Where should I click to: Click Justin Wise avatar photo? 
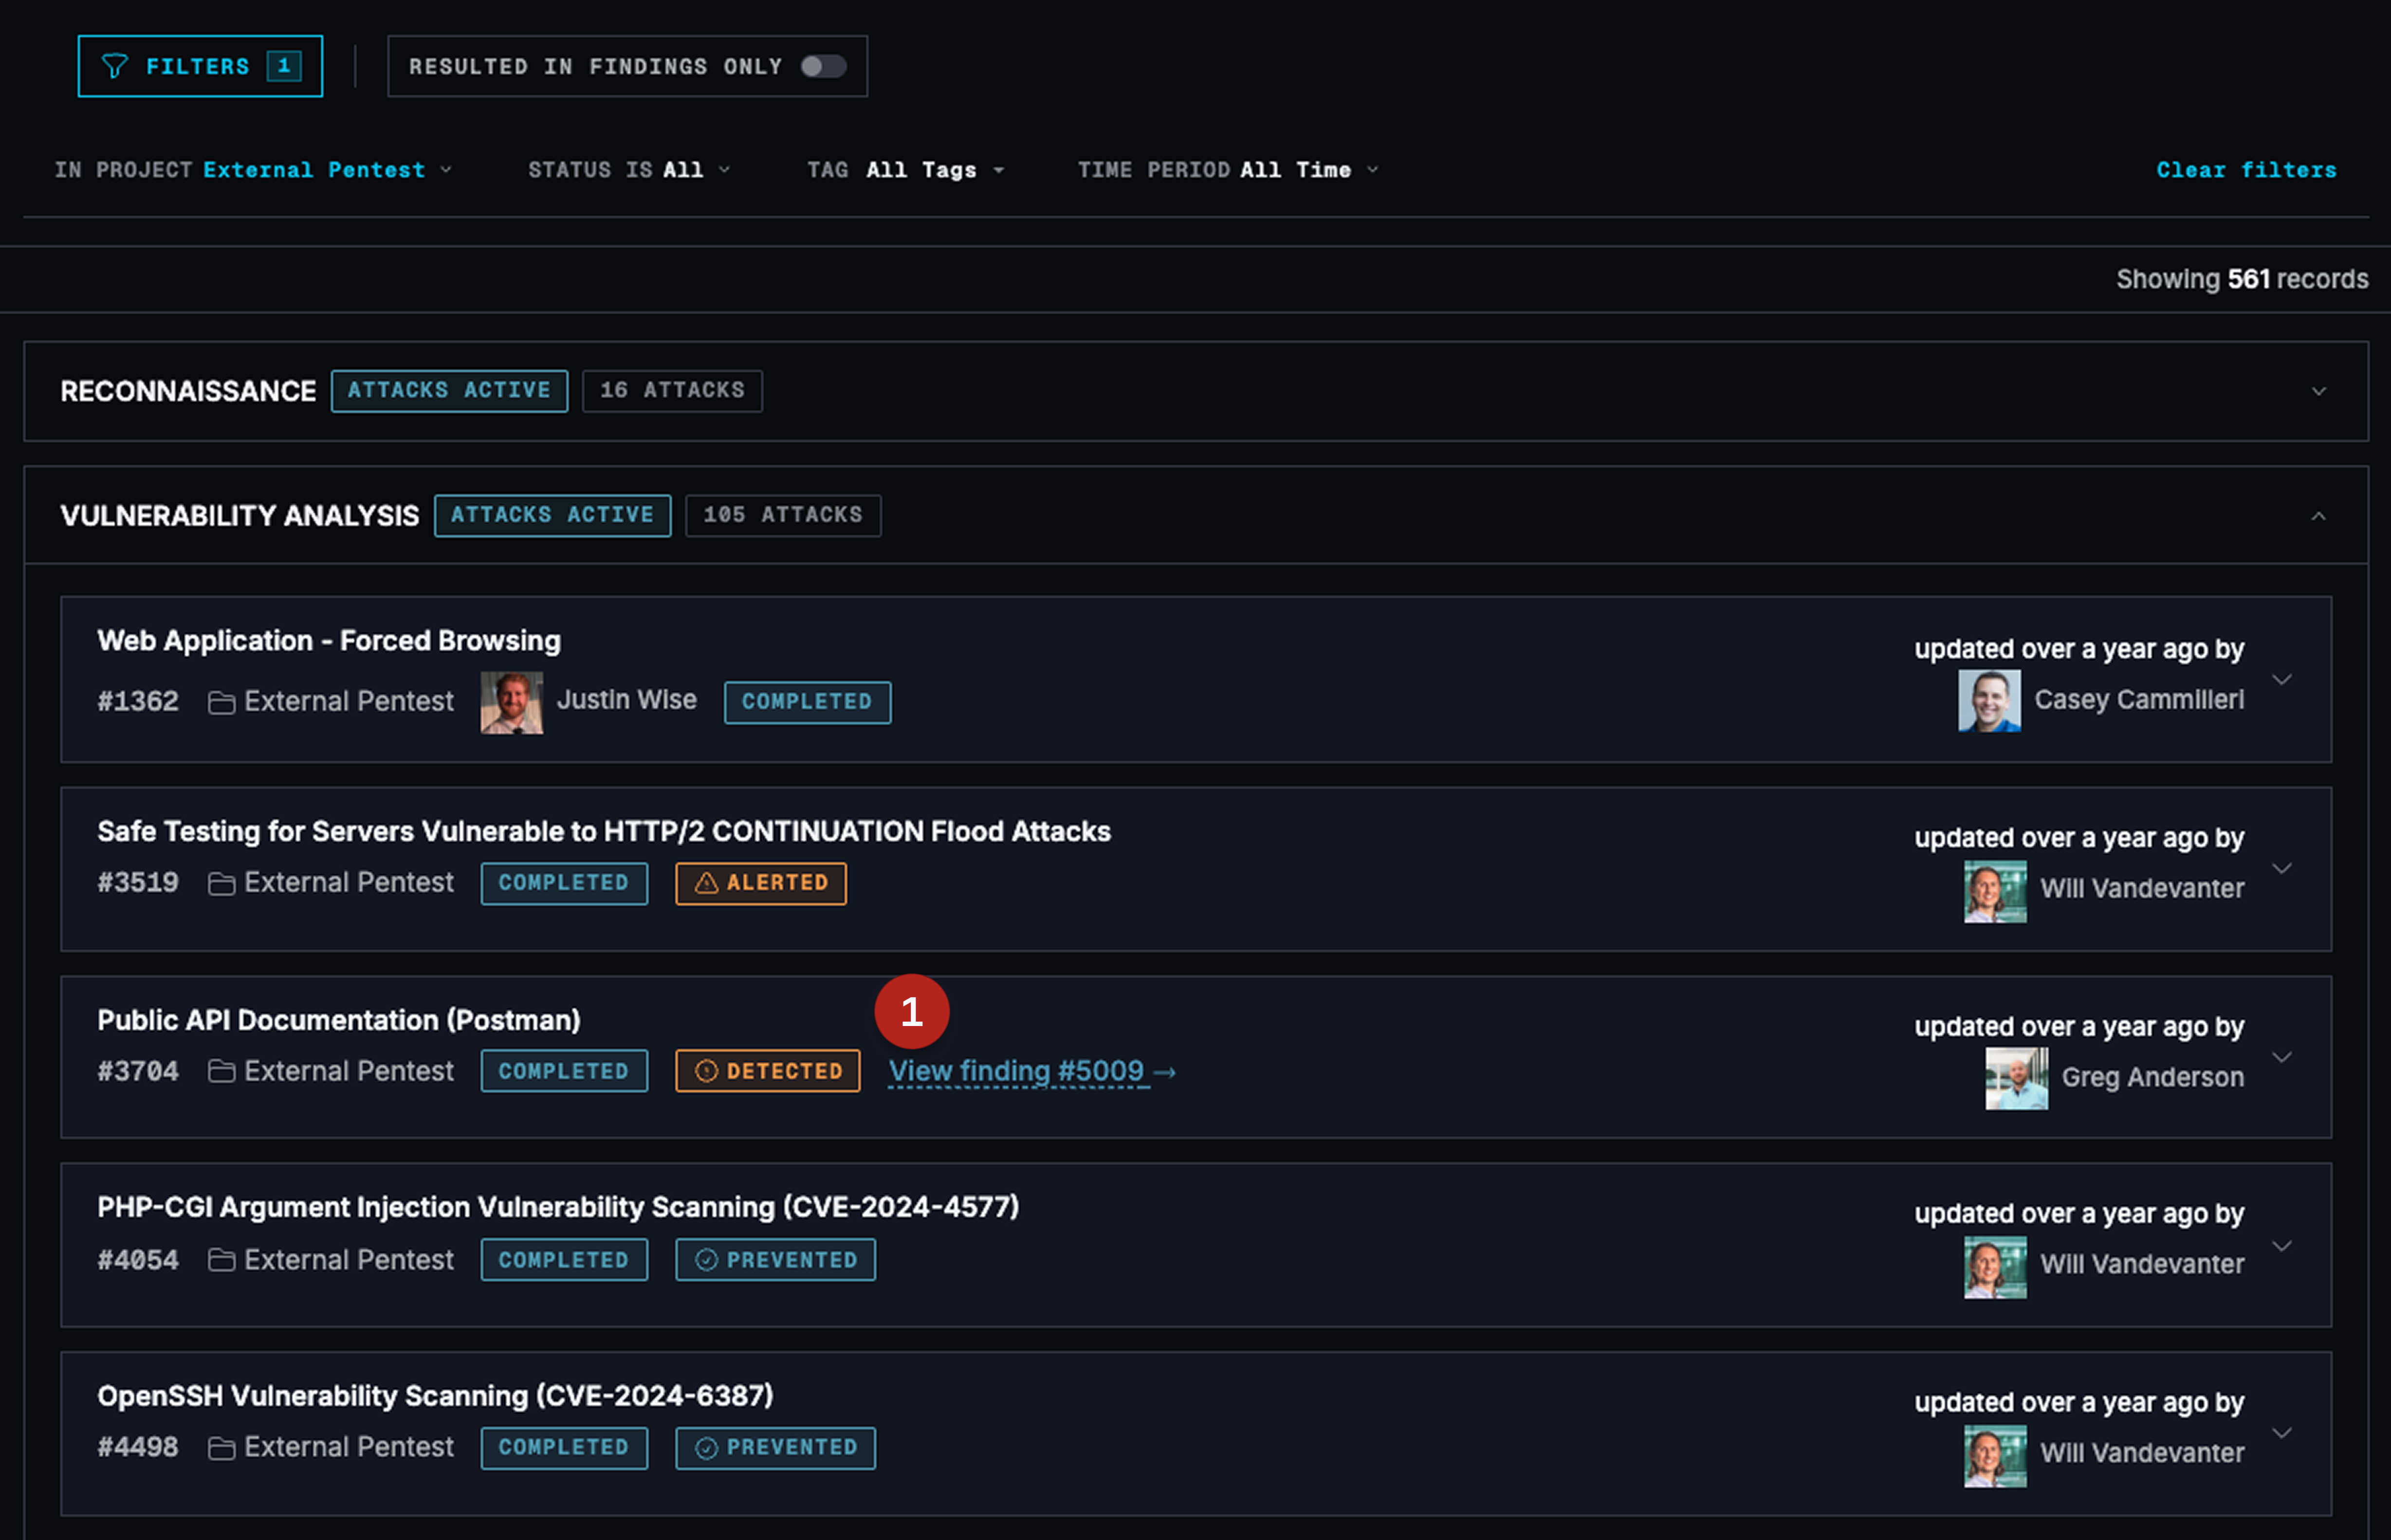tap(512, 702)
